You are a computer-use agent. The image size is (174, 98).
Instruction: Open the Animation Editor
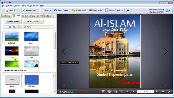[29, 10]
